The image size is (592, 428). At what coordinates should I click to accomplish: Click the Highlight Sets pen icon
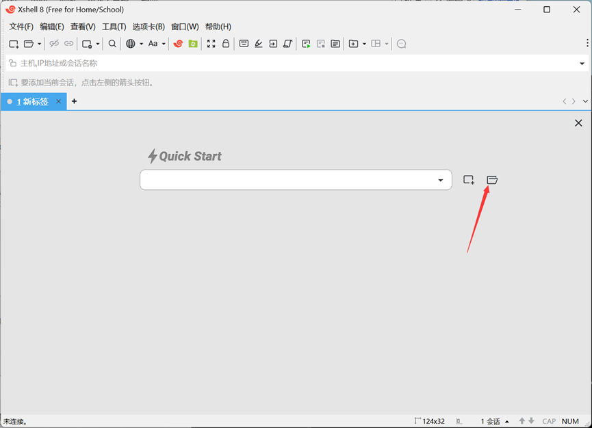[x=259, y=44]
